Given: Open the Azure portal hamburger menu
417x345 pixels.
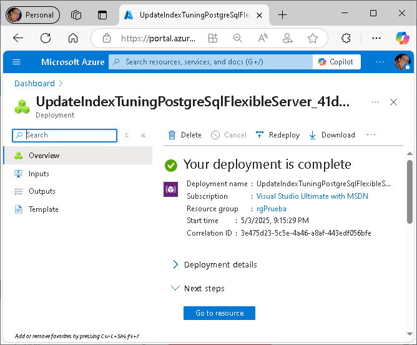Looking at the screenshot, I should pyautogui.click(x=16, y=62).
